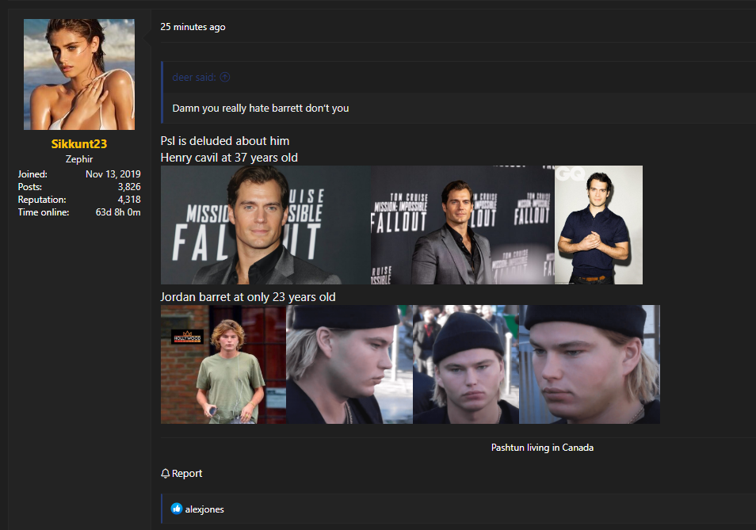Screen dimensions: 756x530
Task: Open the last beanie close-up photo
Action: 589,364
